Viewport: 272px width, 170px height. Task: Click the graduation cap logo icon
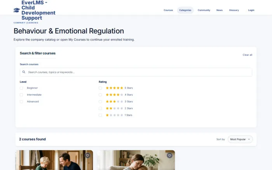[17, 10]
